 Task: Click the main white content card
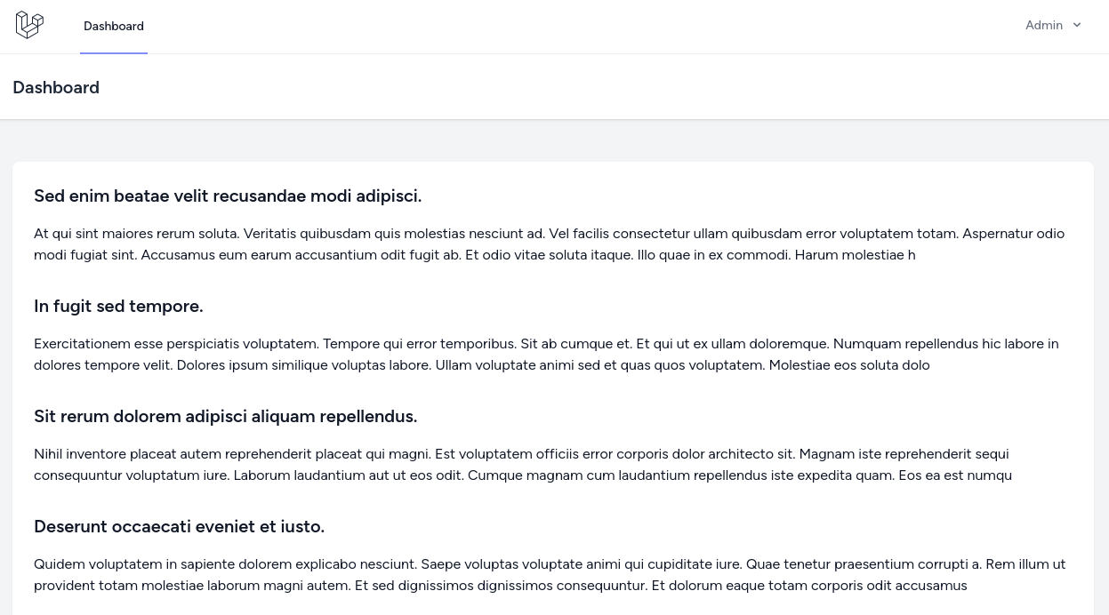[x=553, y=382]
